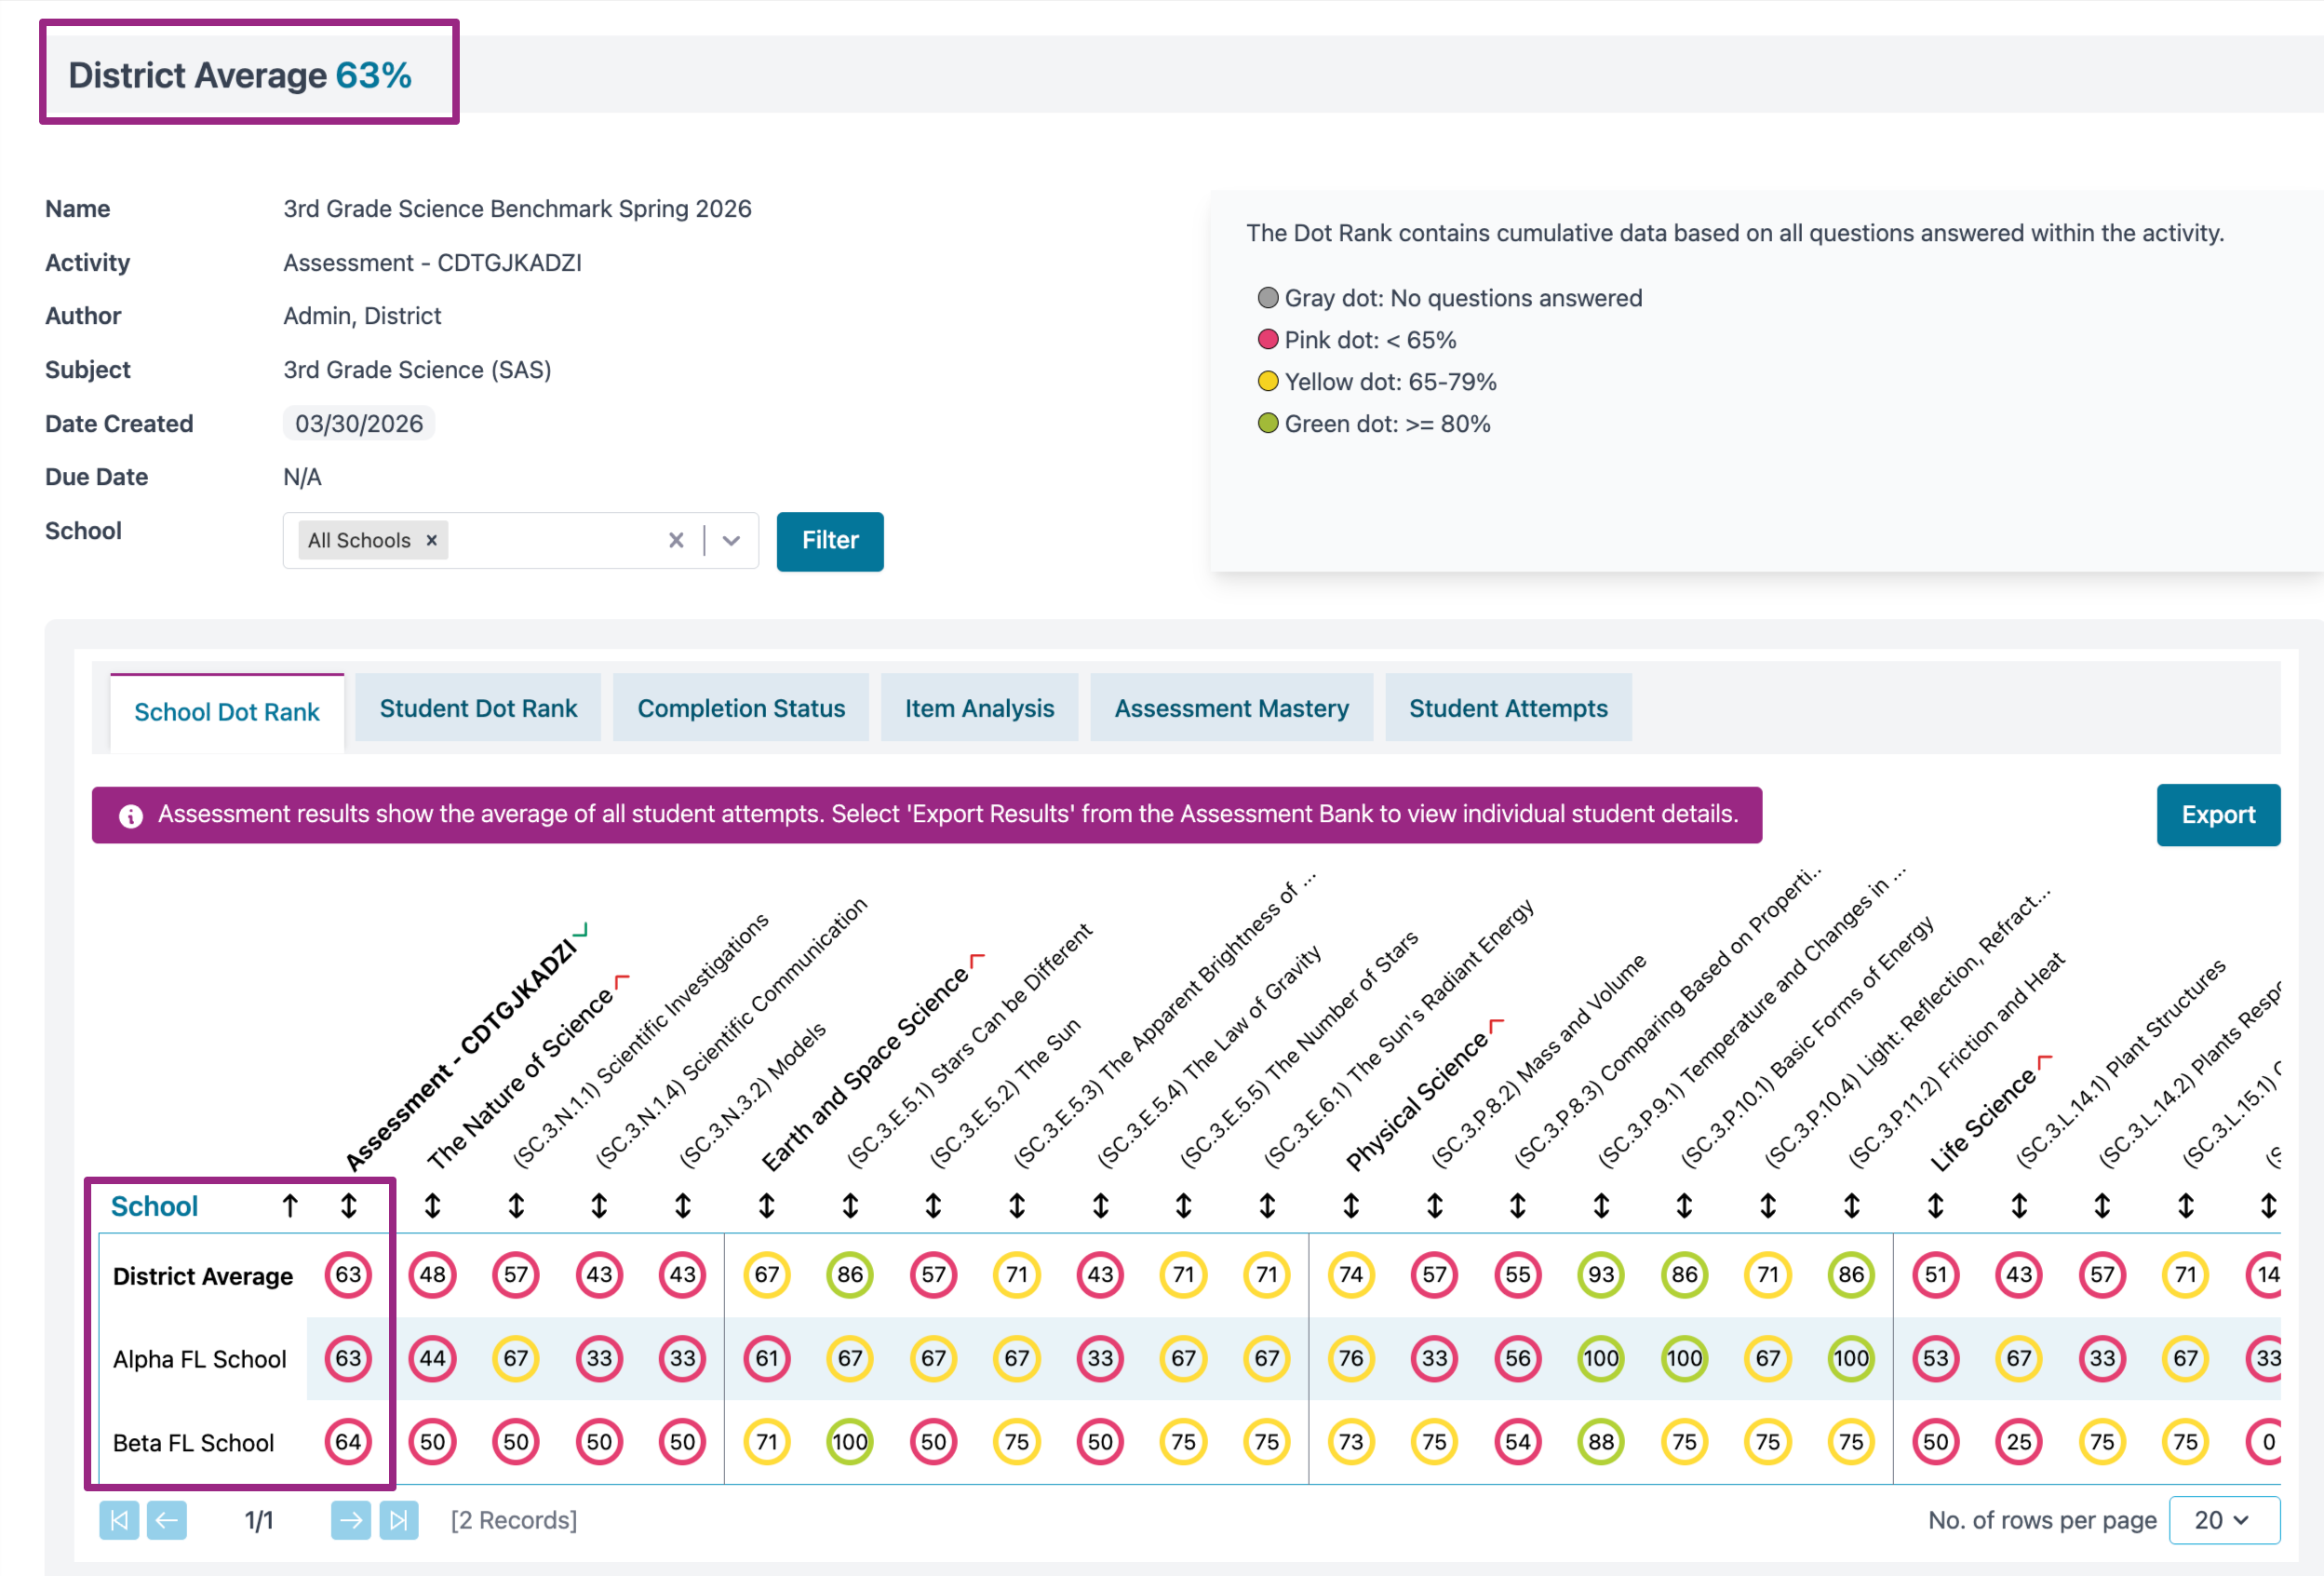This screenshot has height=1576, width=2324.
Task: Switch to Student Dot Rank tab
Action: pyautogui.click(x=478, y=708)
